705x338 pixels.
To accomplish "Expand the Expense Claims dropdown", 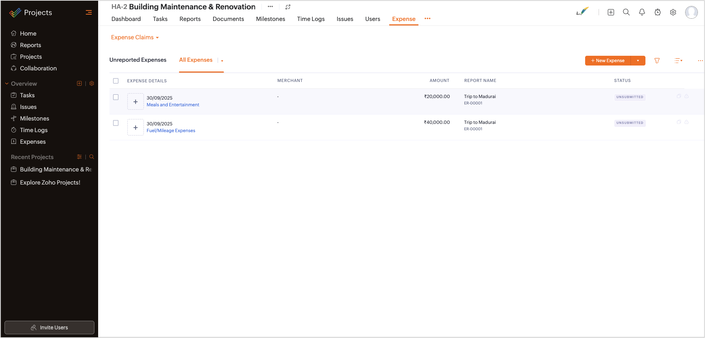I will (135, 37).
